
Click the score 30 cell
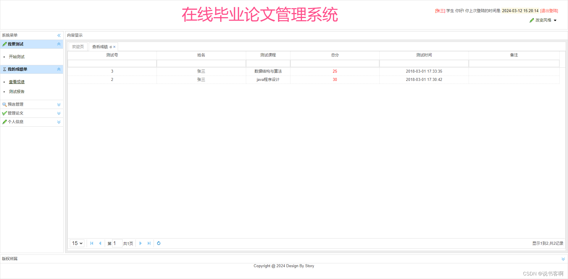point(335,80)
